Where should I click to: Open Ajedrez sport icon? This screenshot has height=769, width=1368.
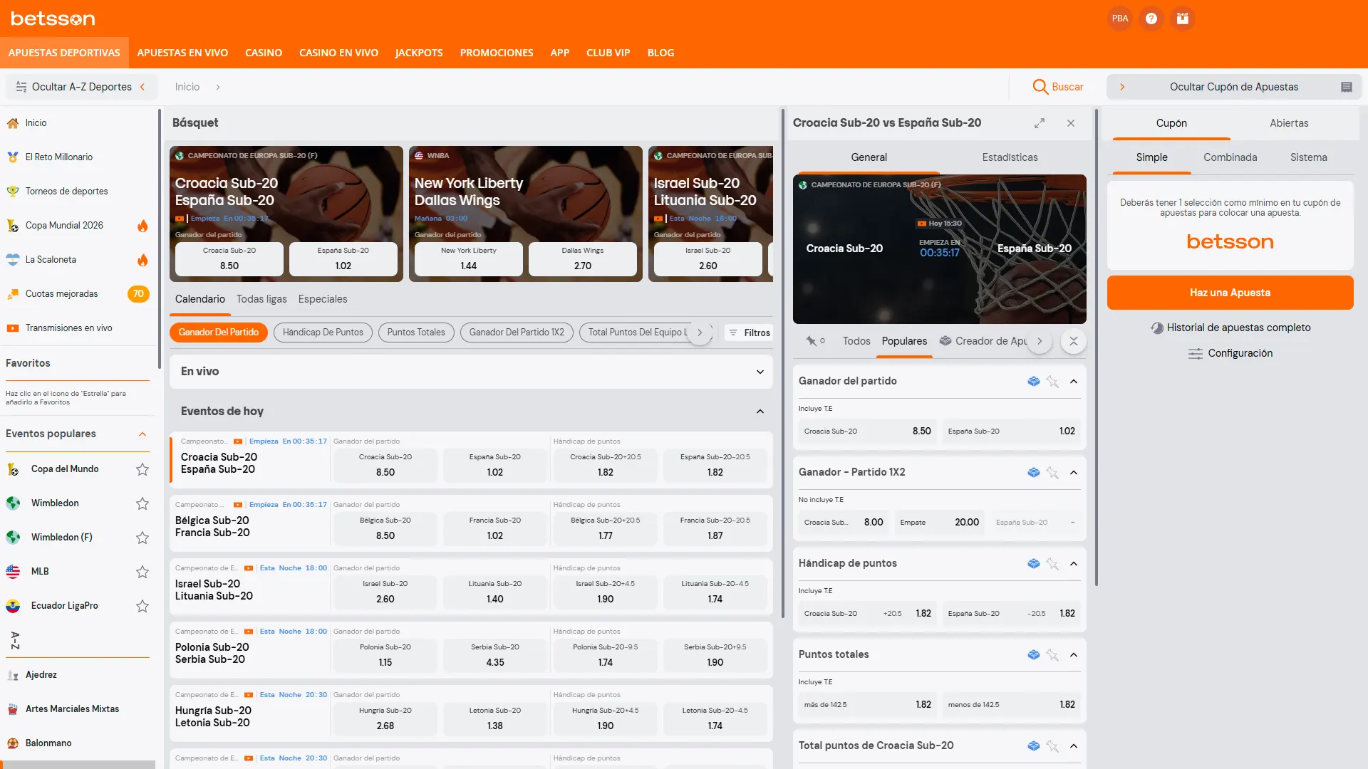pos(13,675)
